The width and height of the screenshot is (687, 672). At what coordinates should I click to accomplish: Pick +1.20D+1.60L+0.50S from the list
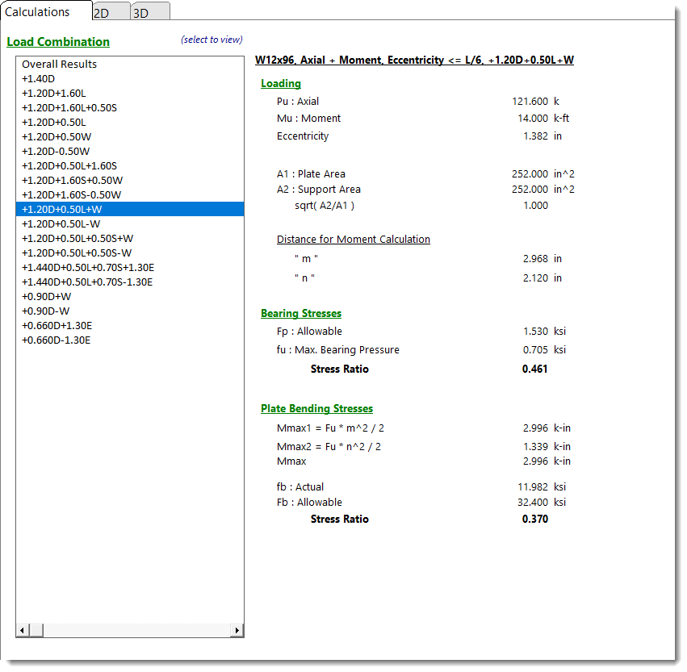tap(69, 108)
